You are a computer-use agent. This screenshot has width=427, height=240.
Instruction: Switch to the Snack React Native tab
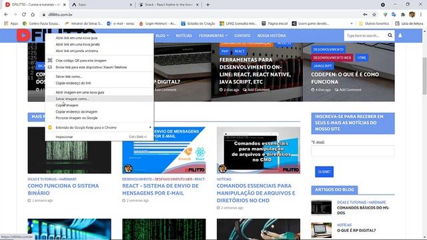pyautogui.click(x=169, y=5)
